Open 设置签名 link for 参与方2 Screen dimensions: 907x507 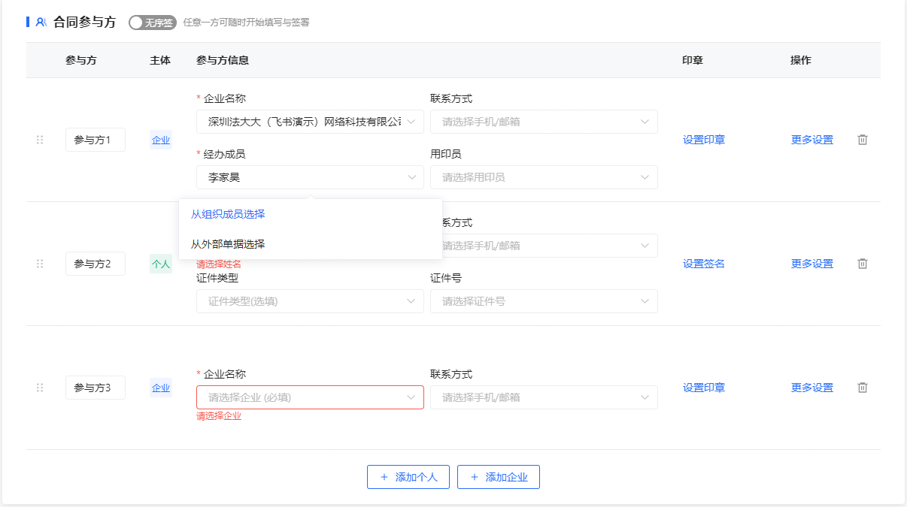click(x=704, y=264)
